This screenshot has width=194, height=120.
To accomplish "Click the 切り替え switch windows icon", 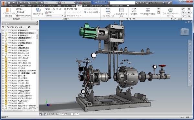I will 134,10.
